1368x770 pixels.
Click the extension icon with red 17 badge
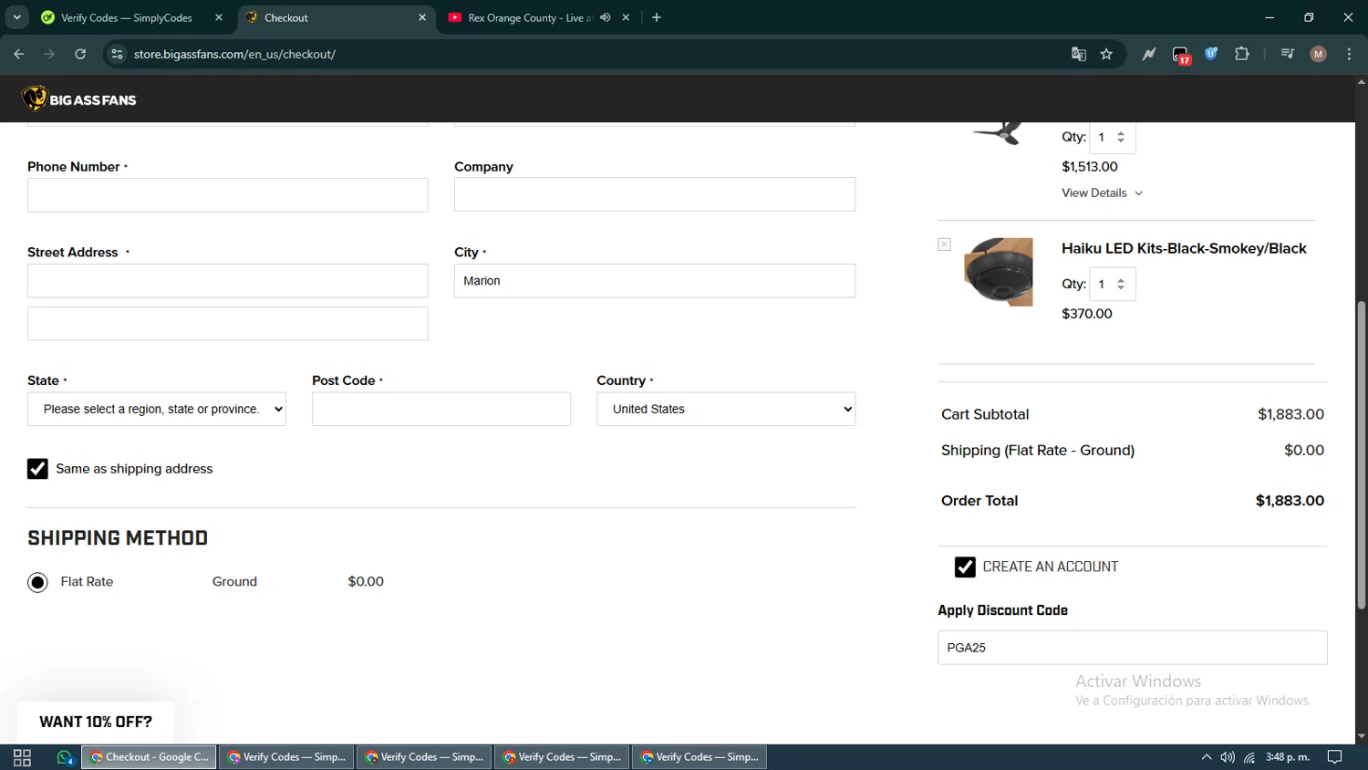point(1181,55)
